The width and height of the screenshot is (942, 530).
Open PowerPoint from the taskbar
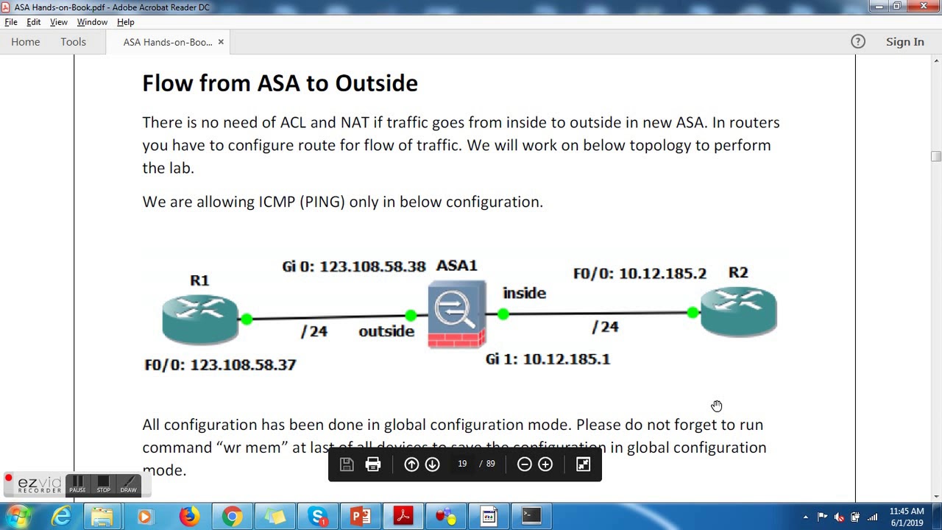[x=361, y=517]
